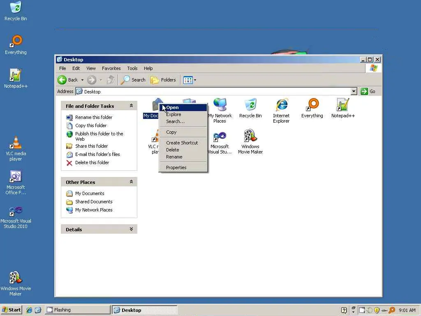Screen dimensions: 421x316
Task: Open the Edit menu
Action: 76,68
